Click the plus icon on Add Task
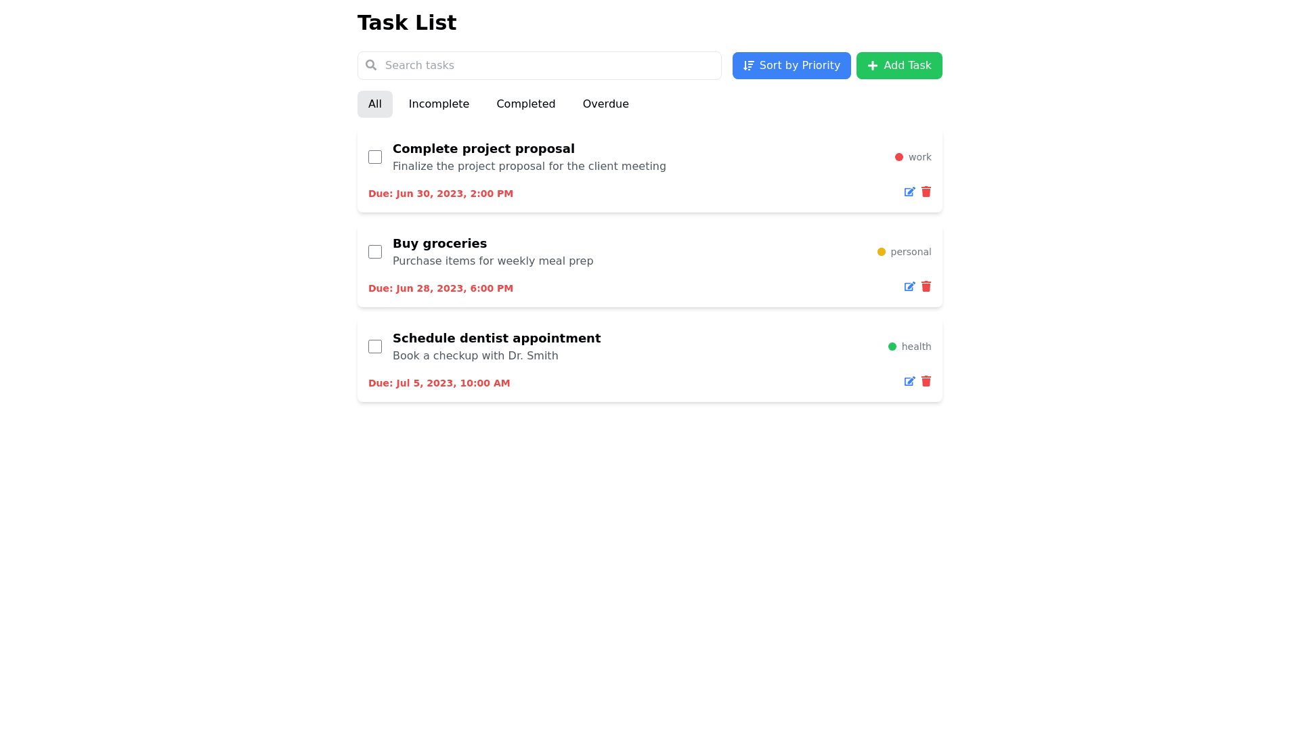 point(873,66)
